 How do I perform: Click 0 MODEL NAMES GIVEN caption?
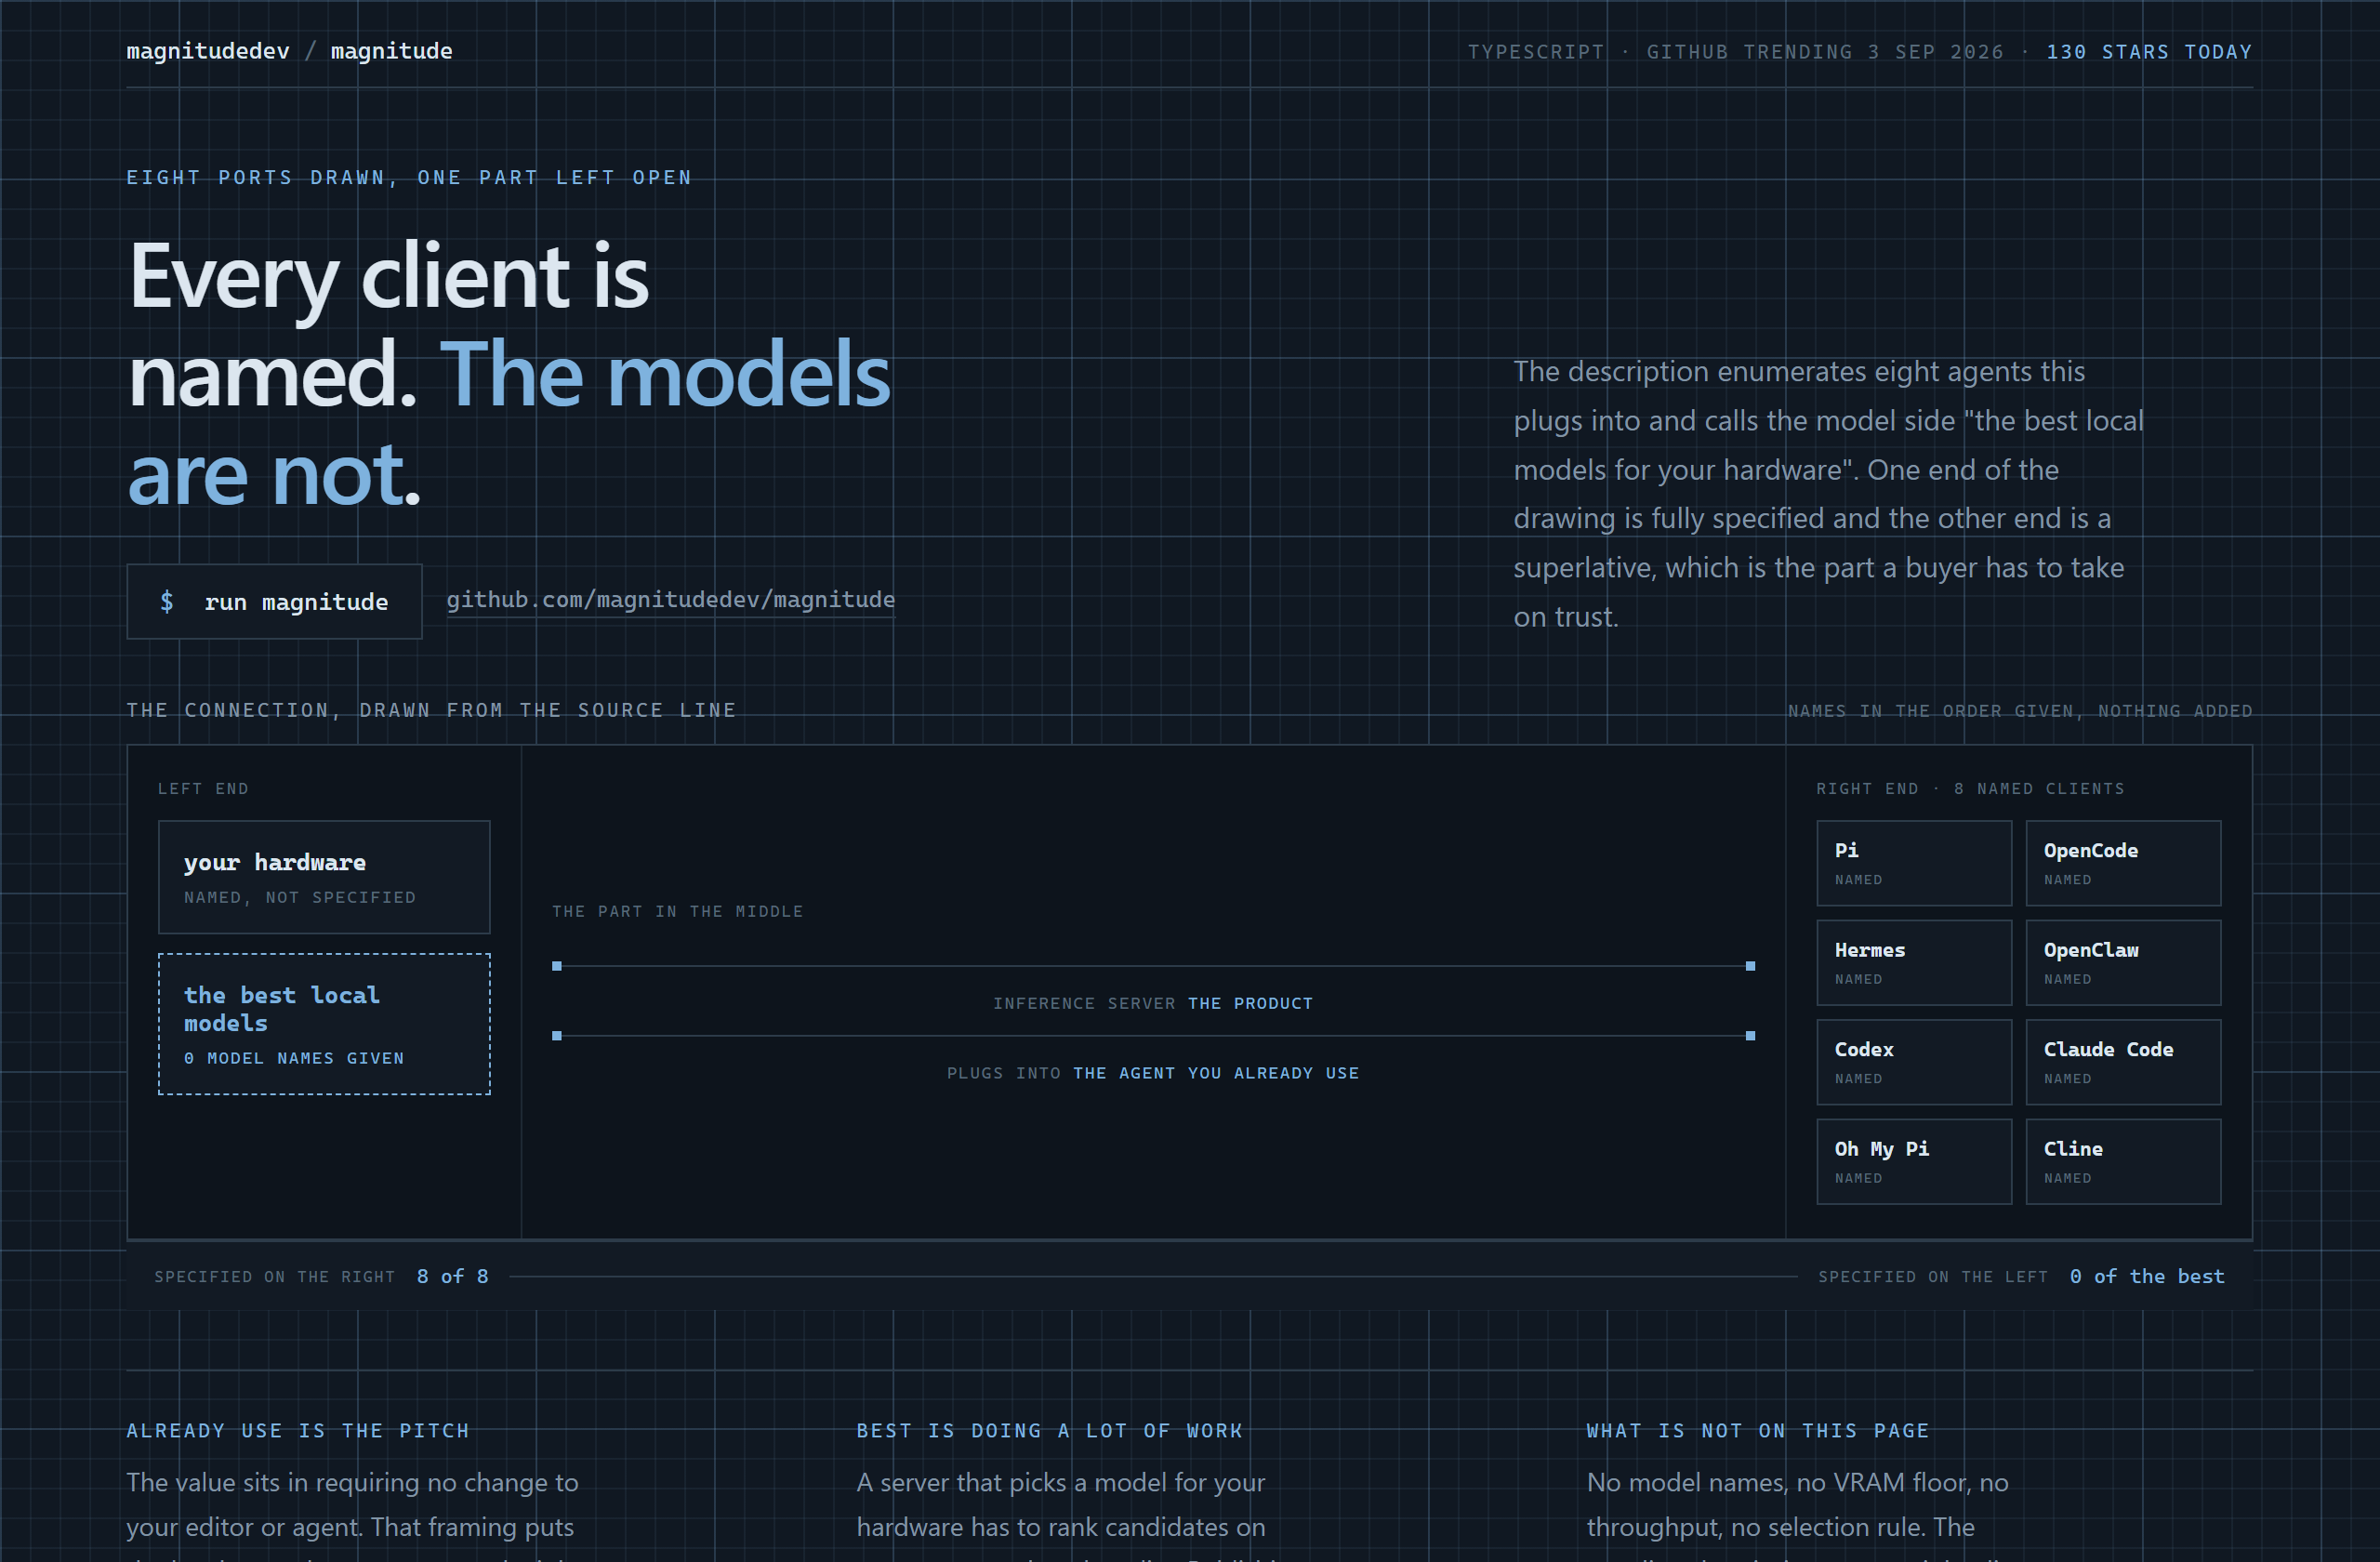coord(294,1058)
